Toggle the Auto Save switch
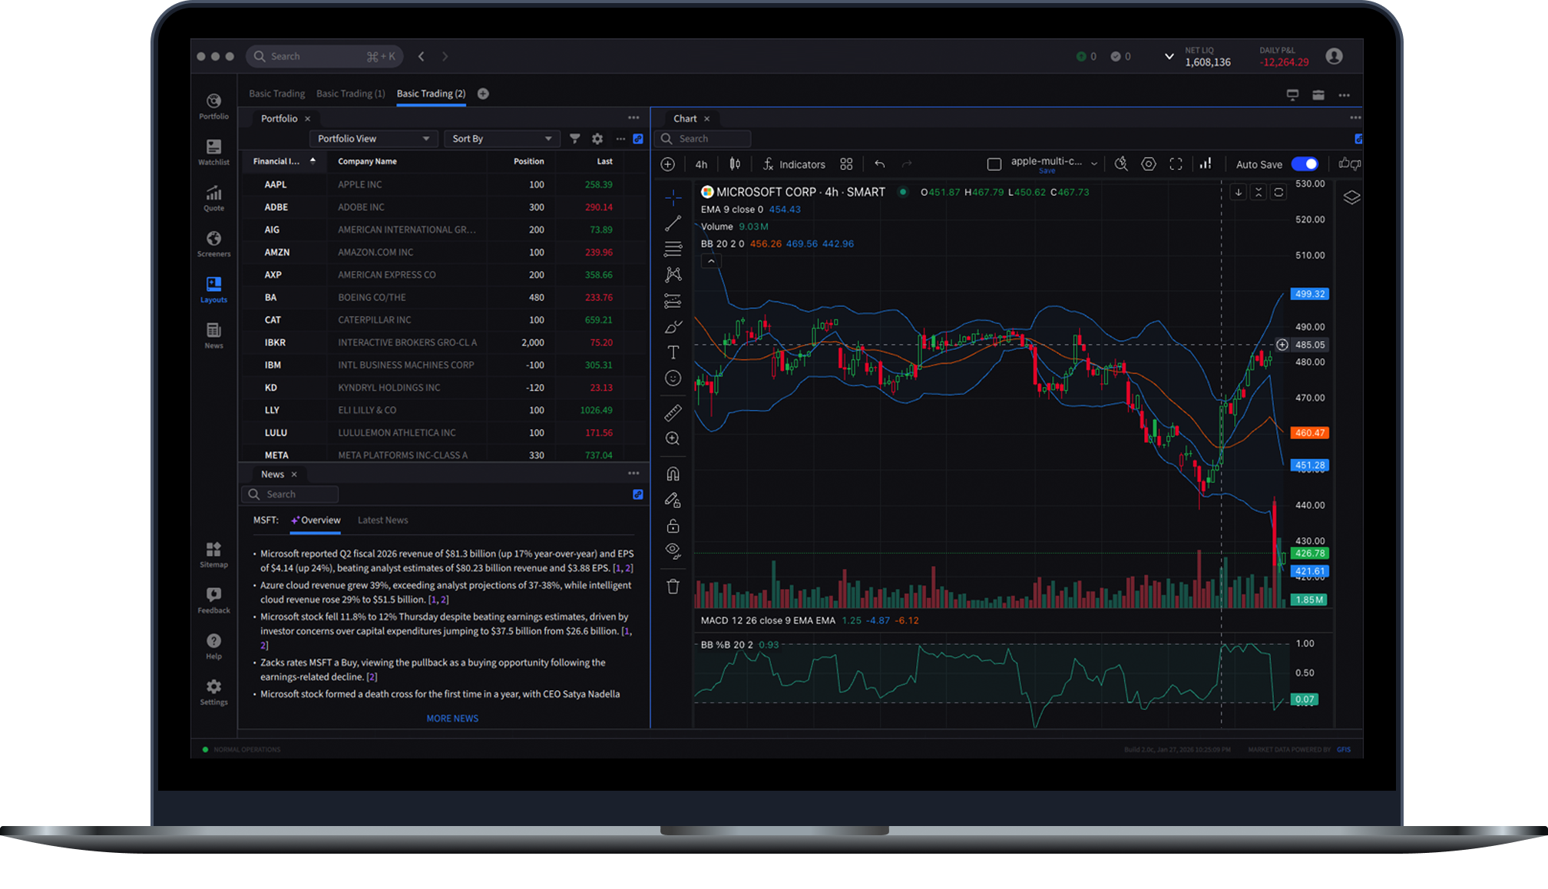The width and height of the screenshot is (1548, 889). (1305, 164)
